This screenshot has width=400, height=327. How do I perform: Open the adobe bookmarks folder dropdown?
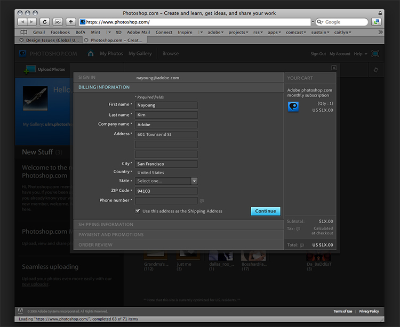pos(216,32)
